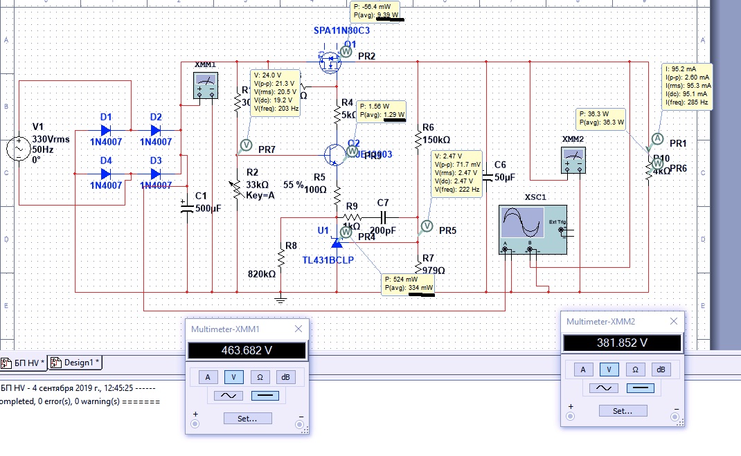This screenshot has width=741, height=456.
Task: Select ohmmeter mode in Multimeter-XMM2
Action: click(634, 370)
